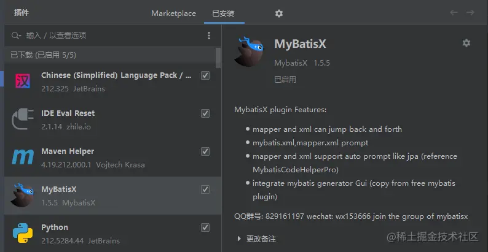This screenshot has width=488, height=252.
Task: Click the 已启用 status label
Action: click(x=285, y=80)
